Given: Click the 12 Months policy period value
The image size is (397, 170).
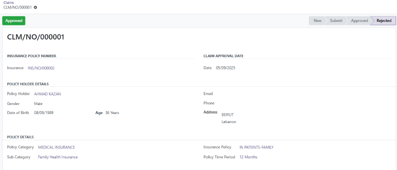Looking at the screenshot, I should tap(249, 157).
